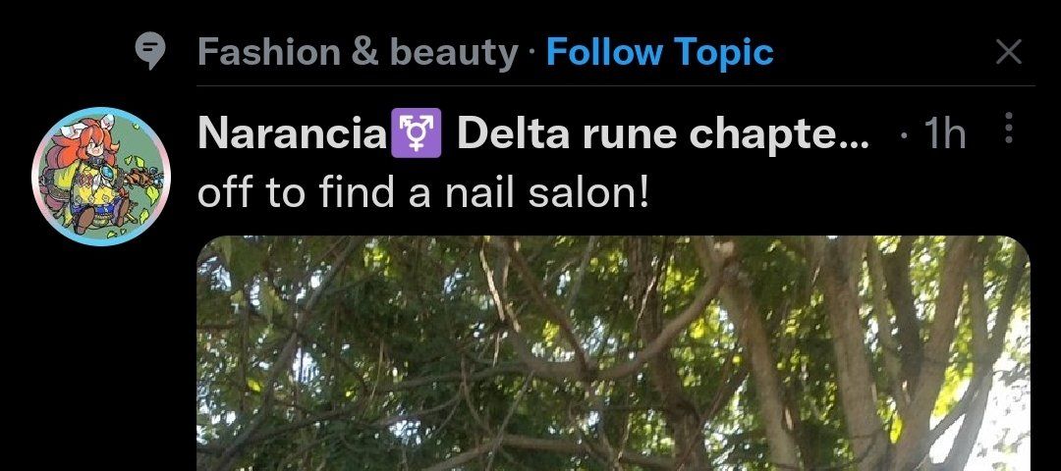Viewport: 1061px width, 471px height.
Task: Tap the topic speech-bubble icon
Action: (x=150, y=51)
